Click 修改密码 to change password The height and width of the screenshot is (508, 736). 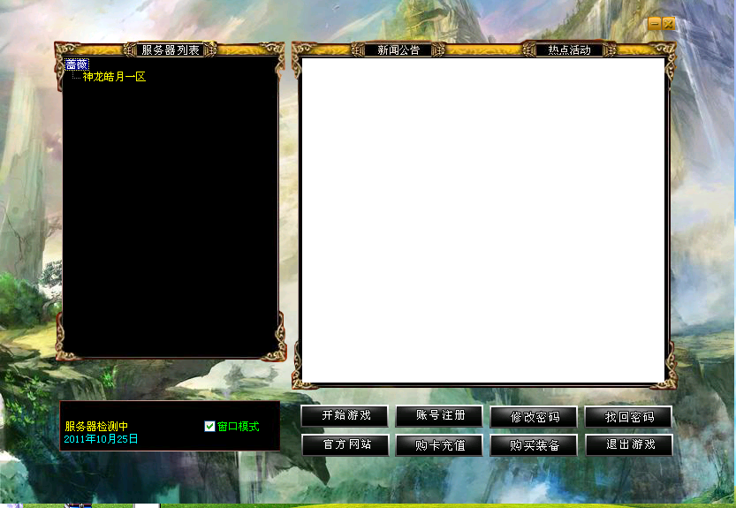534,417
